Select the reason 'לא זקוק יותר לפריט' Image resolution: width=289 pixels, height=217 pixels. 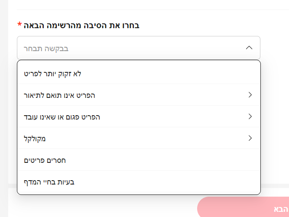[x=53, y=74]
